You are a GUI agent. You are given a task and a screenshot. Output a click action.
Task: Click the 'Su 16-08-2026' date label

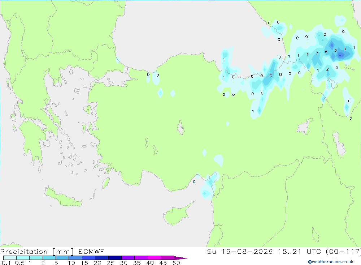click(240, 251)
